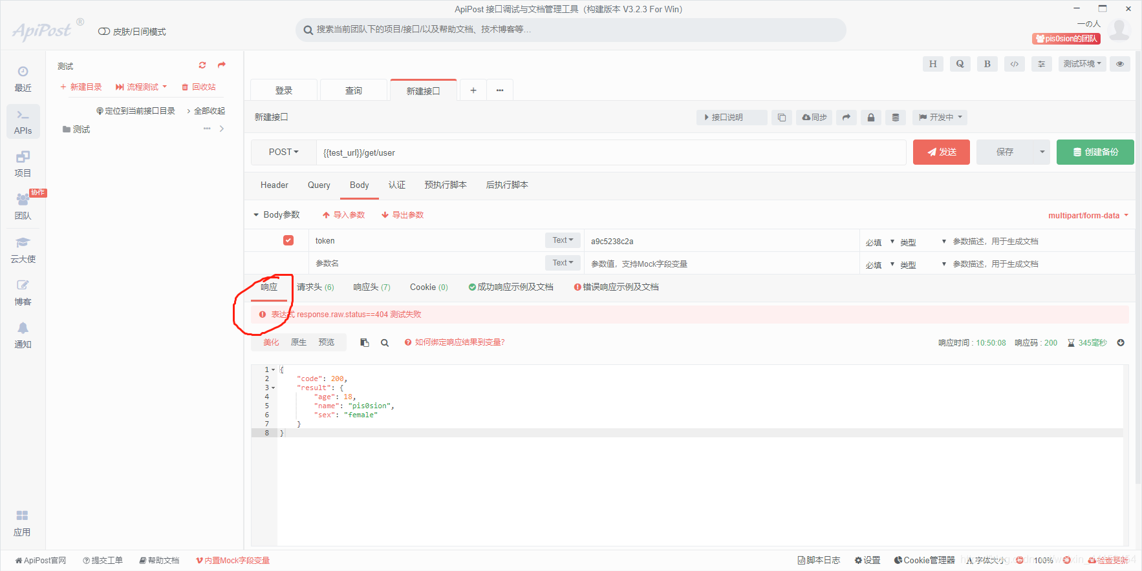Image resolution: width=1142 pixels, height=571 pixels.
Task: Open the APIs sidebar section
Action: 23,122
